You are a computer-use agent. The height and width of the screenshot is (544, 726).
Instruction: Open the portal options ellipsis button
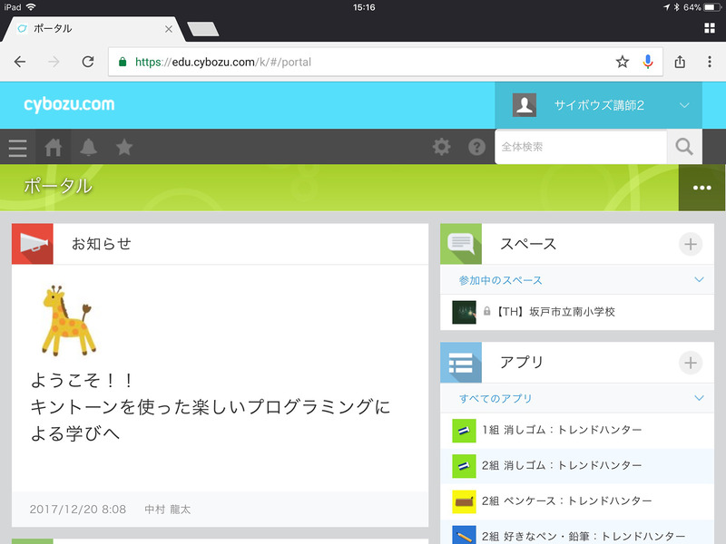(x=701, y=188)
